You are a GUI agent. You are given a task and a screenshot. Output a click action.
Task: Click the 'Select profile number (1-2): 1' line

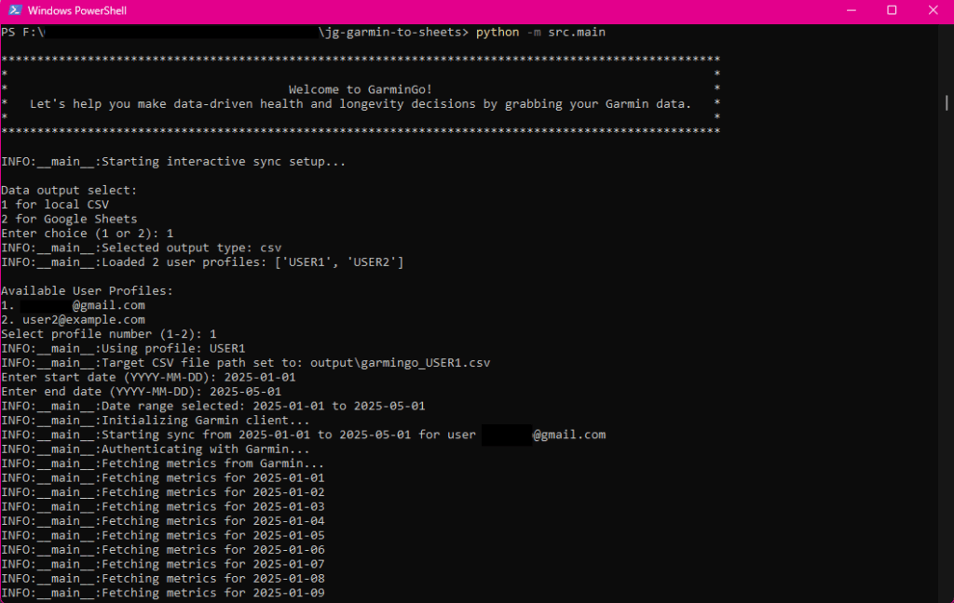click(x=108, y=334)
